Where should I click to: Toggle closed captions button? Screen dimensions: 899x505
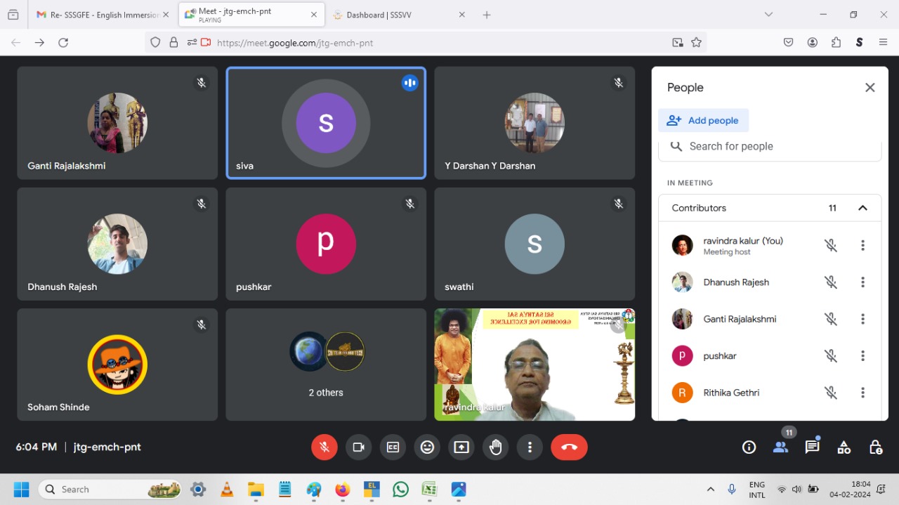(393, 447)
